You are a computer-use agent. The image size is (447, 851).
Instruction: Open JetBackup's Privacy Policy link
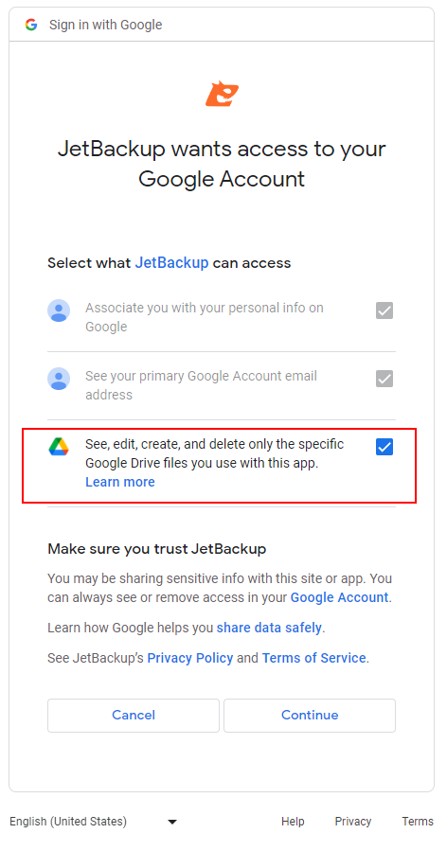pos(190,658)
